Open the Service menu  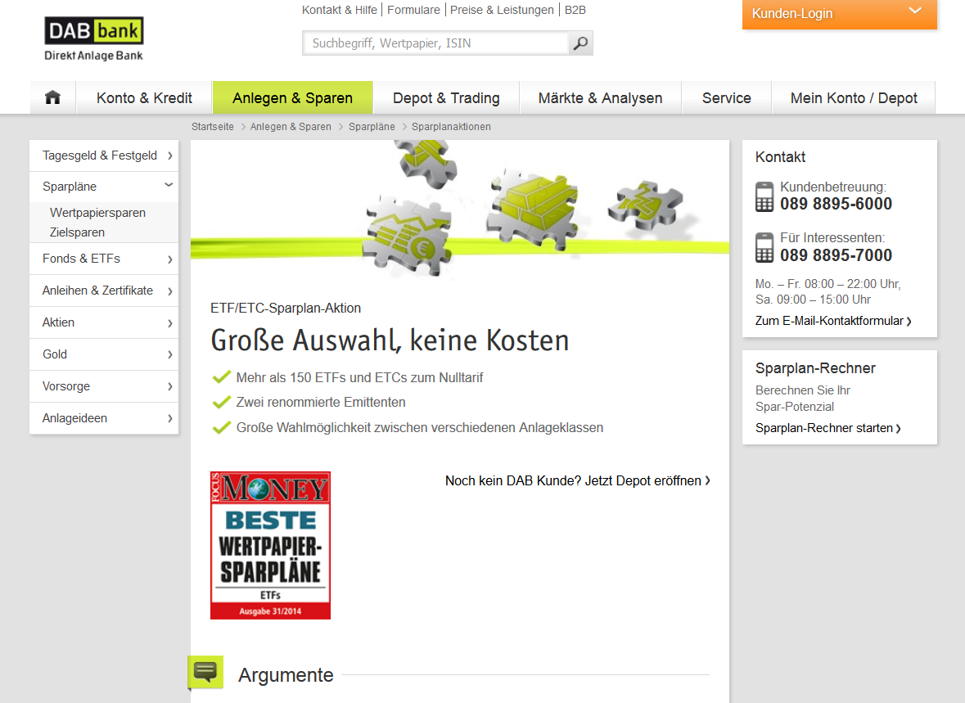click(727, 98)
